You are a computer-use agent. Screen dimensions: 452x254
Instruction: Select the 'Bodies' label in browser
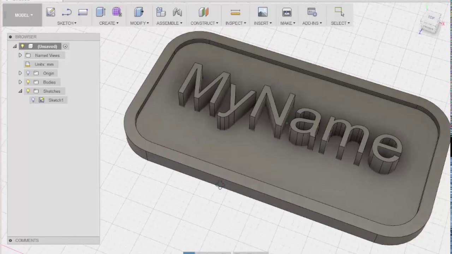(49, 82)
